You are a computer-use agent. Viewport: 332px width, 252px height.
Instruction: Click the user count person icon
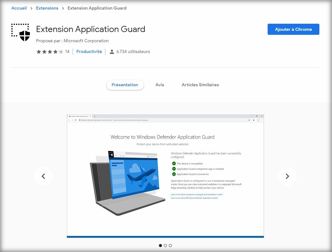tap(112, 52)
